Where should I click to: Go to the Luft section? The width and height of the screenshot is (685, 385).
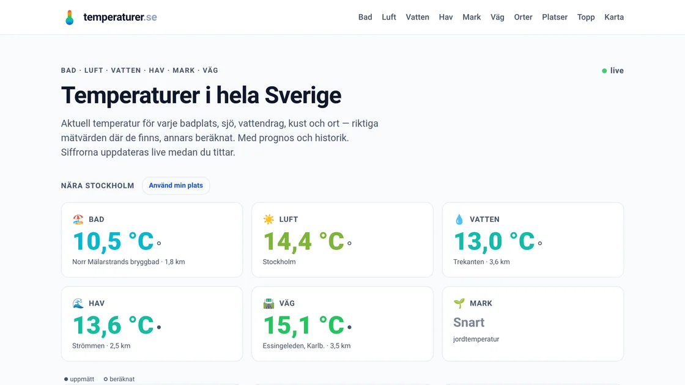tap(389, 17)
